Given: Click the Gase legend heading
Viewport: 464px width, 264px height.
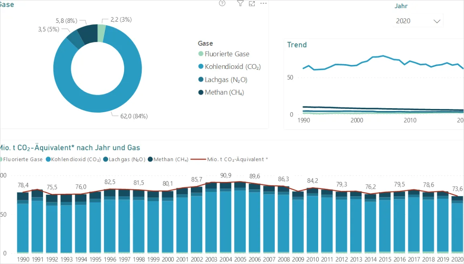Looking at the screenshot, I should [205, 43].
